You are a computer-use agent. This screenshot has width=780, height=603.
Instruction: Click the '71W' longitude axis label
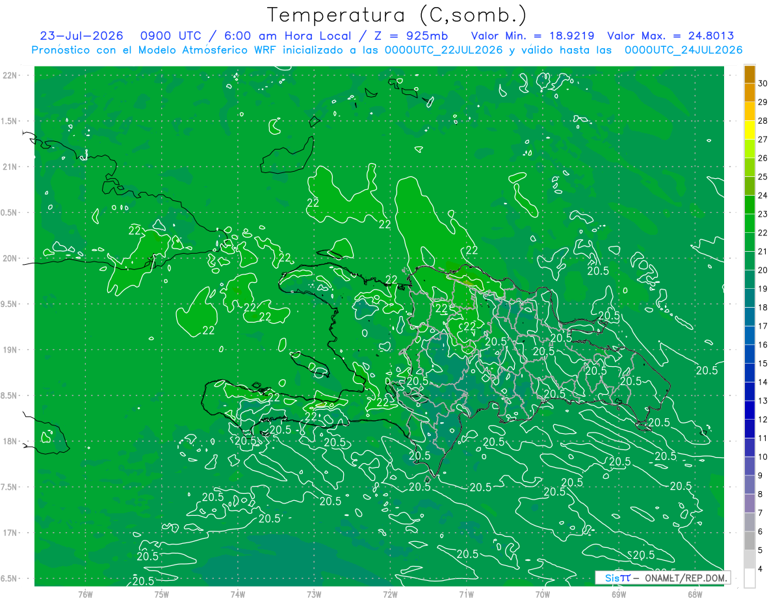pos(466,595)
